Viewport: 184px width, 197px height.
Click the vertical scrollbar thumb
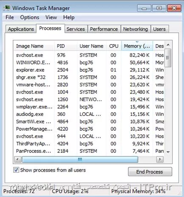168,58
